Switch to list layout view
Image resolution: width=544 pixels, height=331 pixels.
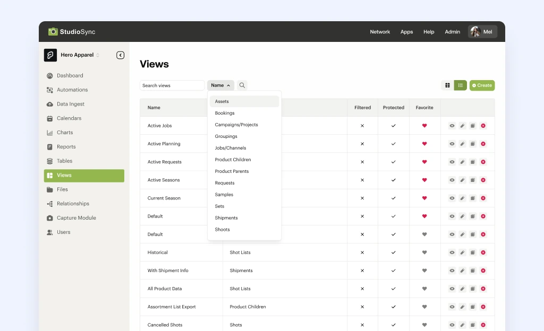coord(461,85)
